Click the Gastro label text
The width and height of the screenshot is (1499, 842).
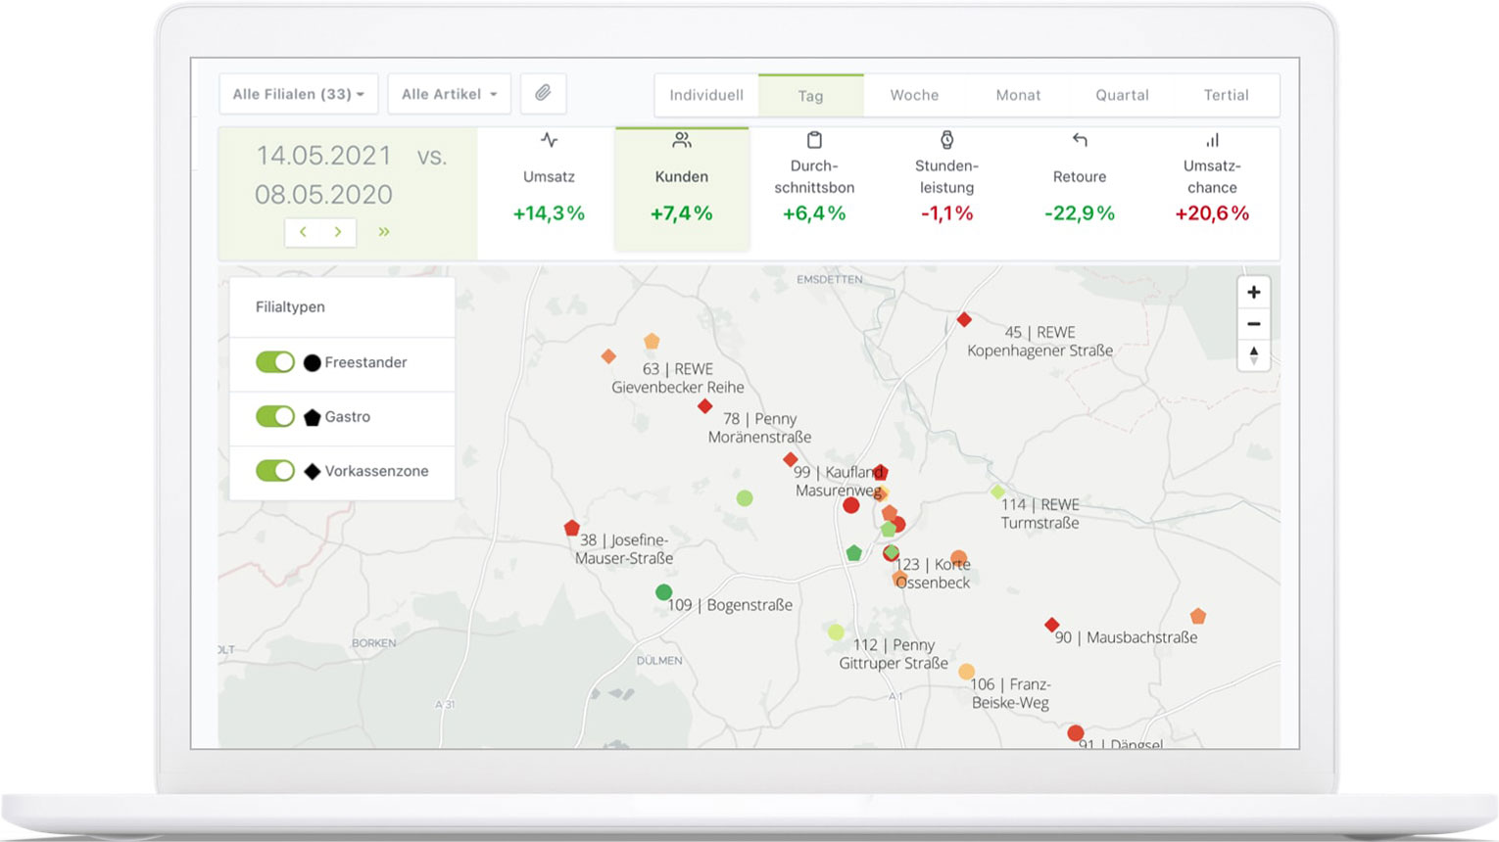click(348, 417)
